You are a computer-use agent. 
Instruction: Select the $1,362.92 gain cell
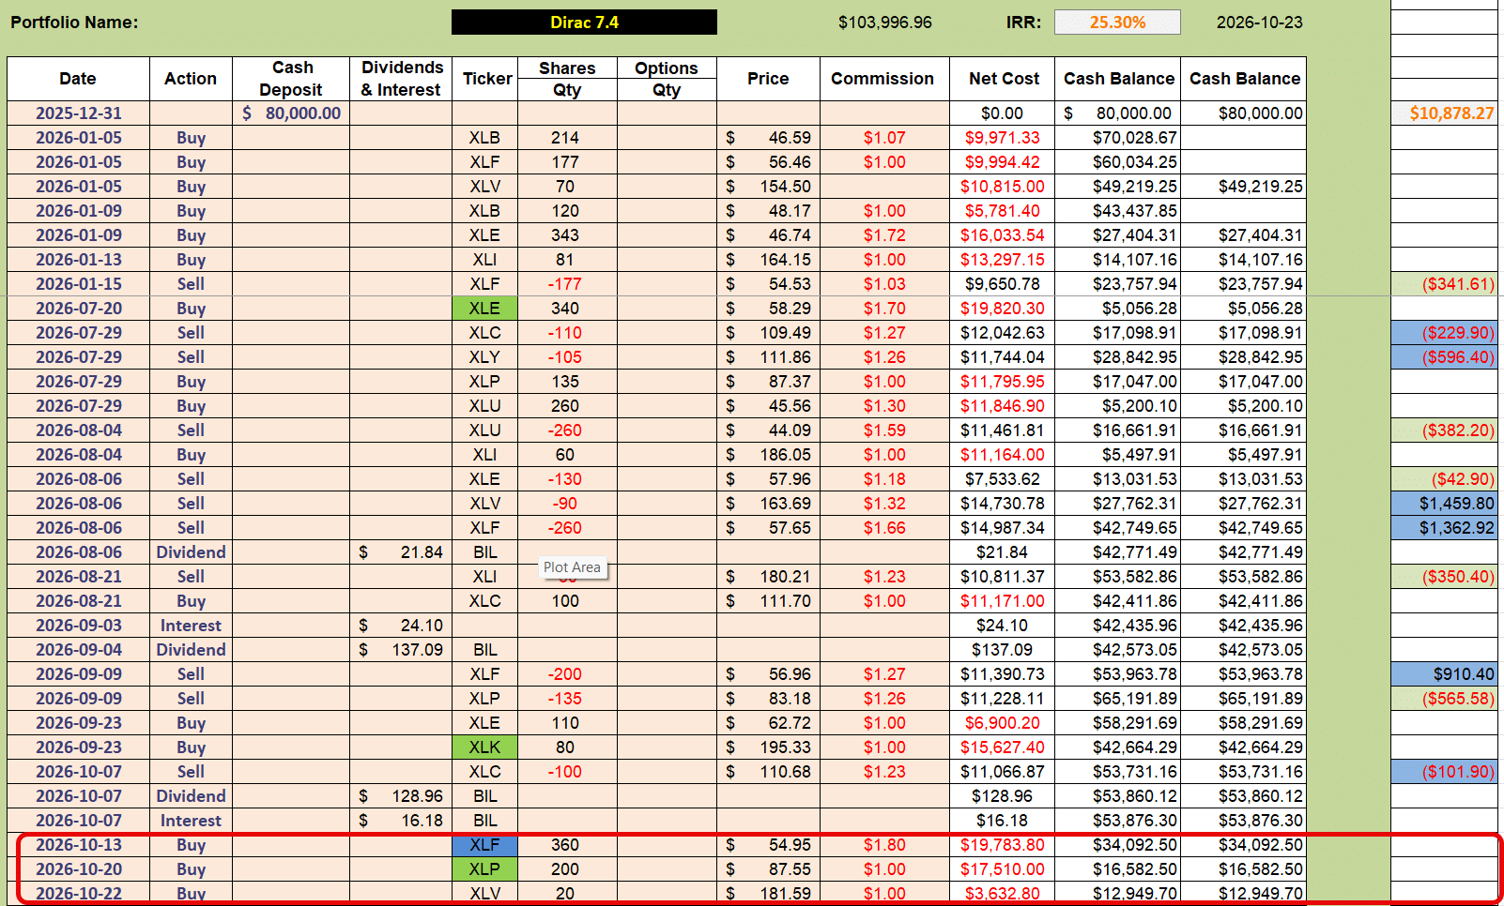(x=1444, y=528)
